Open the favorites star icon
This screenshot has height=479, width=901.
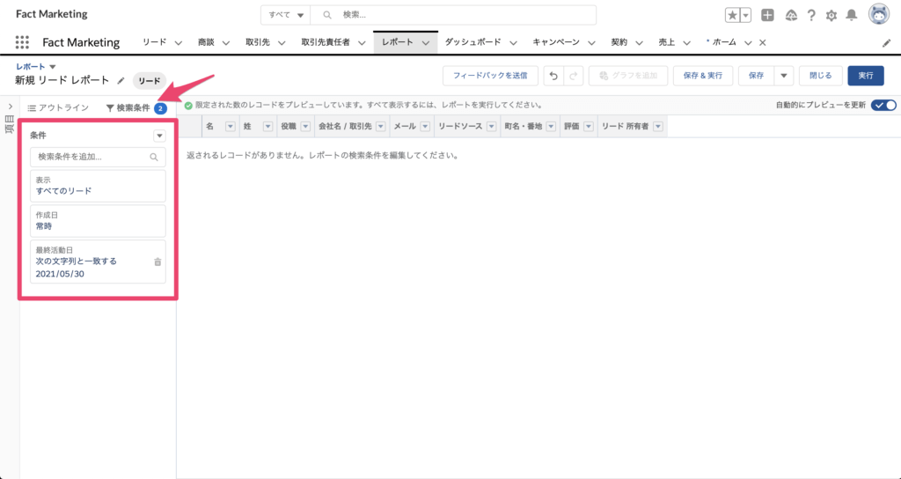click(732, 16)
